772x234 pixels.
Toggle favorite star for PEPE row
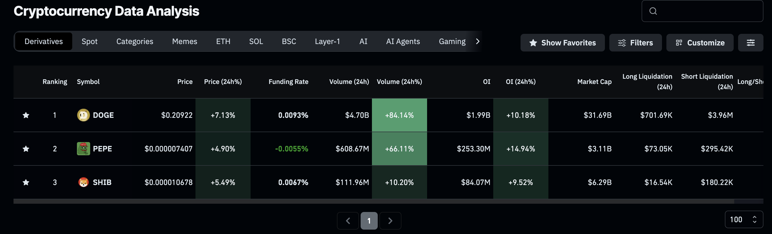26,149
